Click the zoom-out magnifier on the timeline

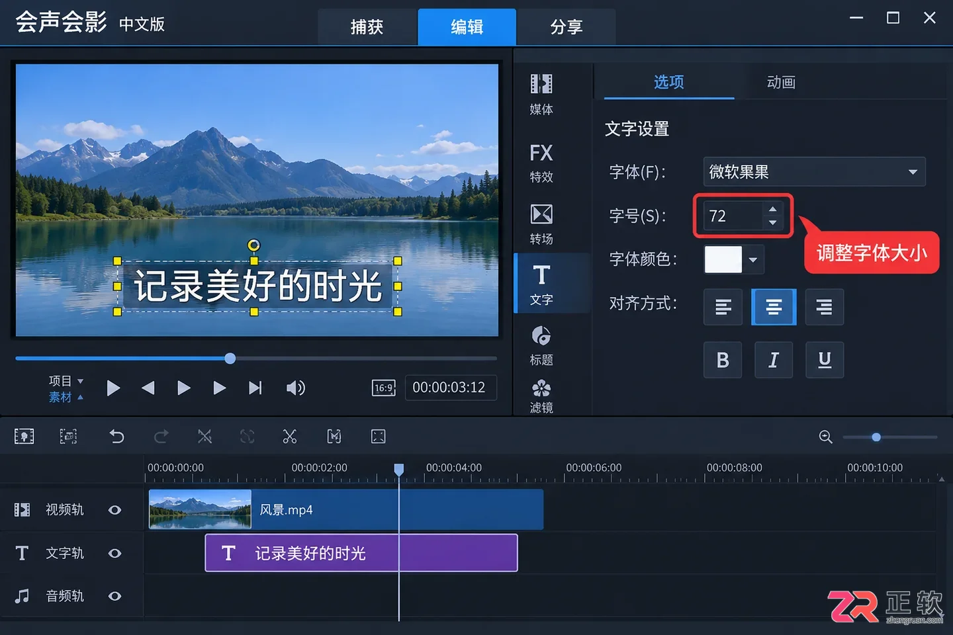point(826,437)
